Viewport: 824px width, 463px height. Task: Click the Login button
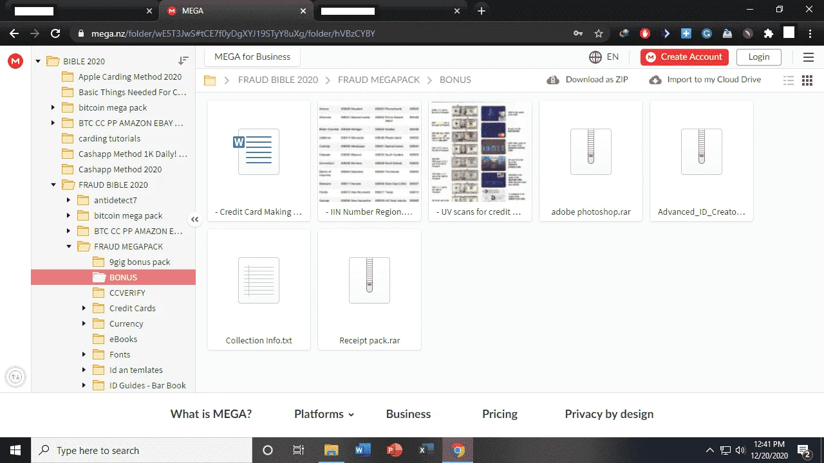(x=759, y=57)
